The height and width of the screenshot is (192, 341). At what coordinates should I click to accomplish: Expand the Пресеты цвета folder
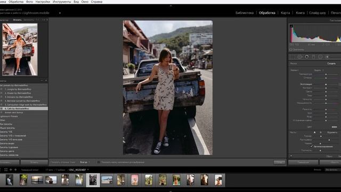click(x=7, y=151)
